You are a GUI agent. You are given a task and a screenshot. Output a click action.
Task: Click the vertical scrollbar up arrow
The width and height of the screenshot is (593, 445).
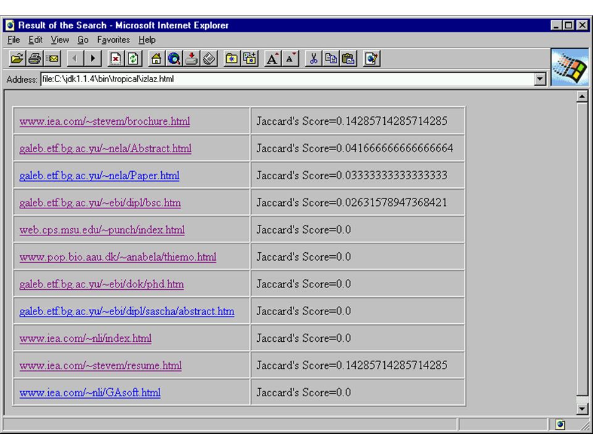[x=582, y=97]
